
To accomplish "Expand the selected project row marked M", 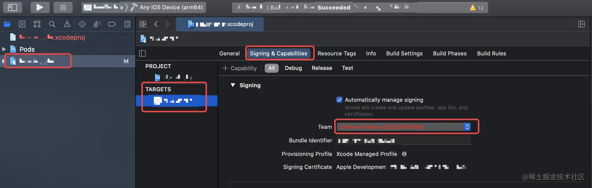I will click(x=4, y=61).
